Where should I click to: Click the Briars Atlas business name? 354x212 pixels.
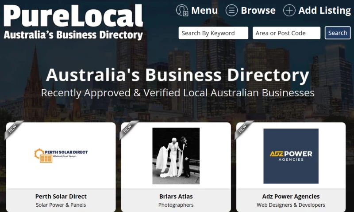pyautogui.click(x=176, y=197)
